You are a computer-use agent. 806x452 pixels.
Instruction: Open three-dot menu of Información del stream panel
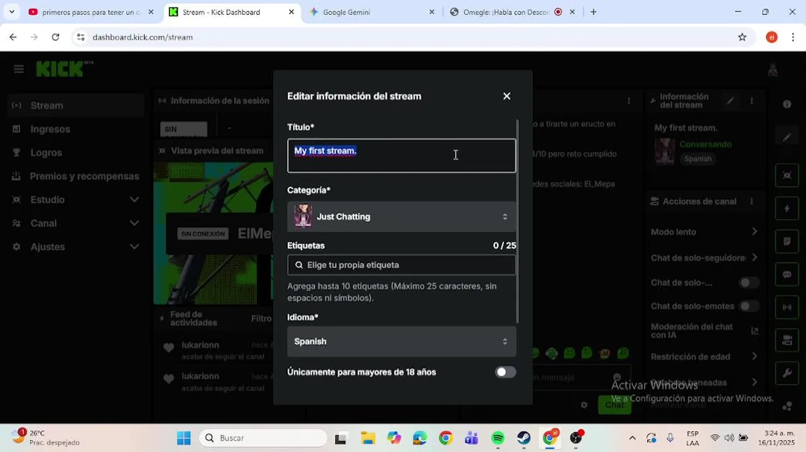(x=751, y=100)
